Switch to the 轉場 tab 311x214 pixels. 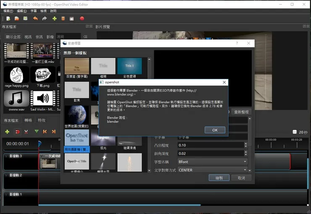[28, 120]
